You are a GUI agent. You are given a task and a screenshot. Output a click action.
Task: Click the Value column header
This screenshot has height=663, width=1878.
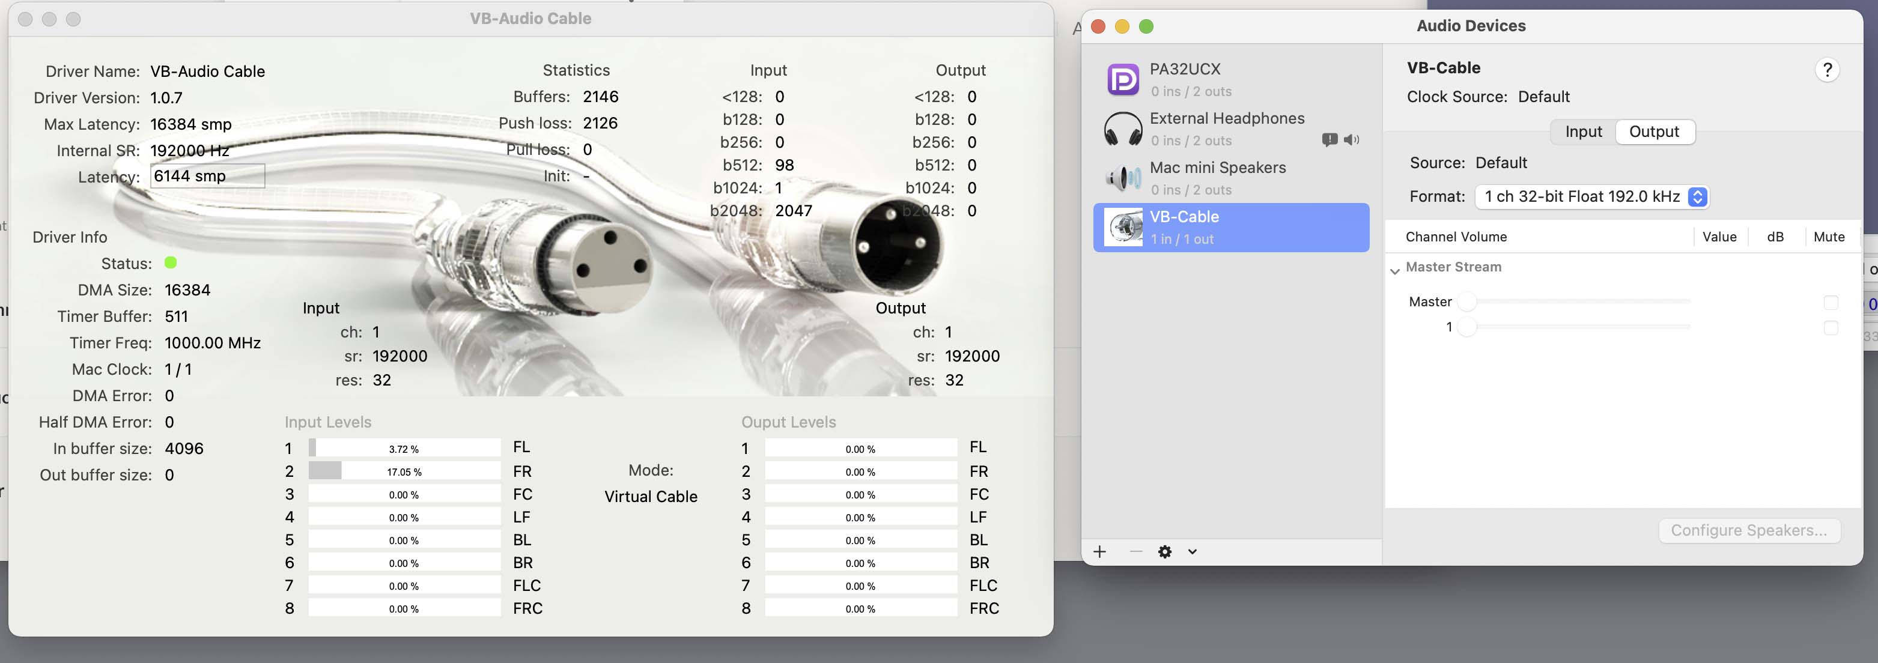point(1719,237)
